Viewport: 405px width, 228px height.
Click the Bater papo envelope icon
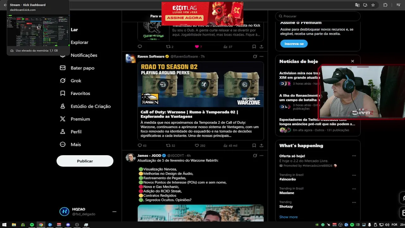point(63,68)
